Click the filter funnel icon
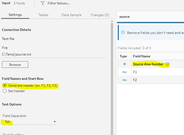Screen dimensions: 184x135 pyautogui.click(x=43, y=3)
